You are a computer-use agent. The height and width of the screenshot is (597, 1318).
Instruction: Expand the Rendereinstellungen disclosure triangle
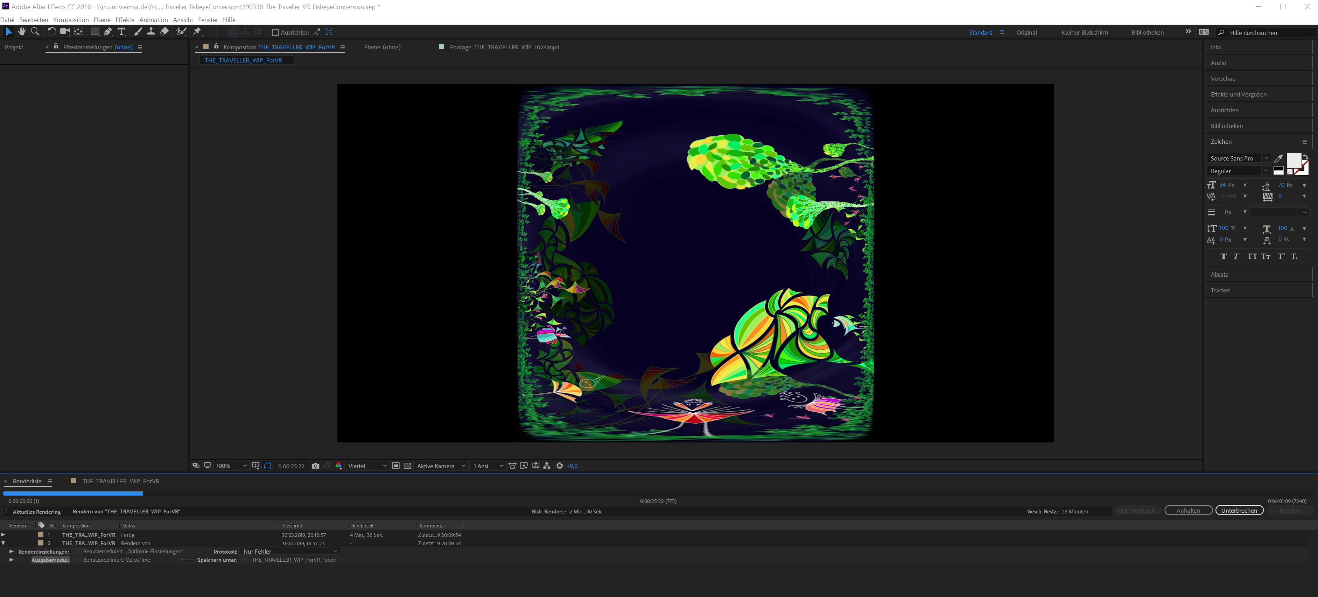pyautogui.click(x=11, y=552)
